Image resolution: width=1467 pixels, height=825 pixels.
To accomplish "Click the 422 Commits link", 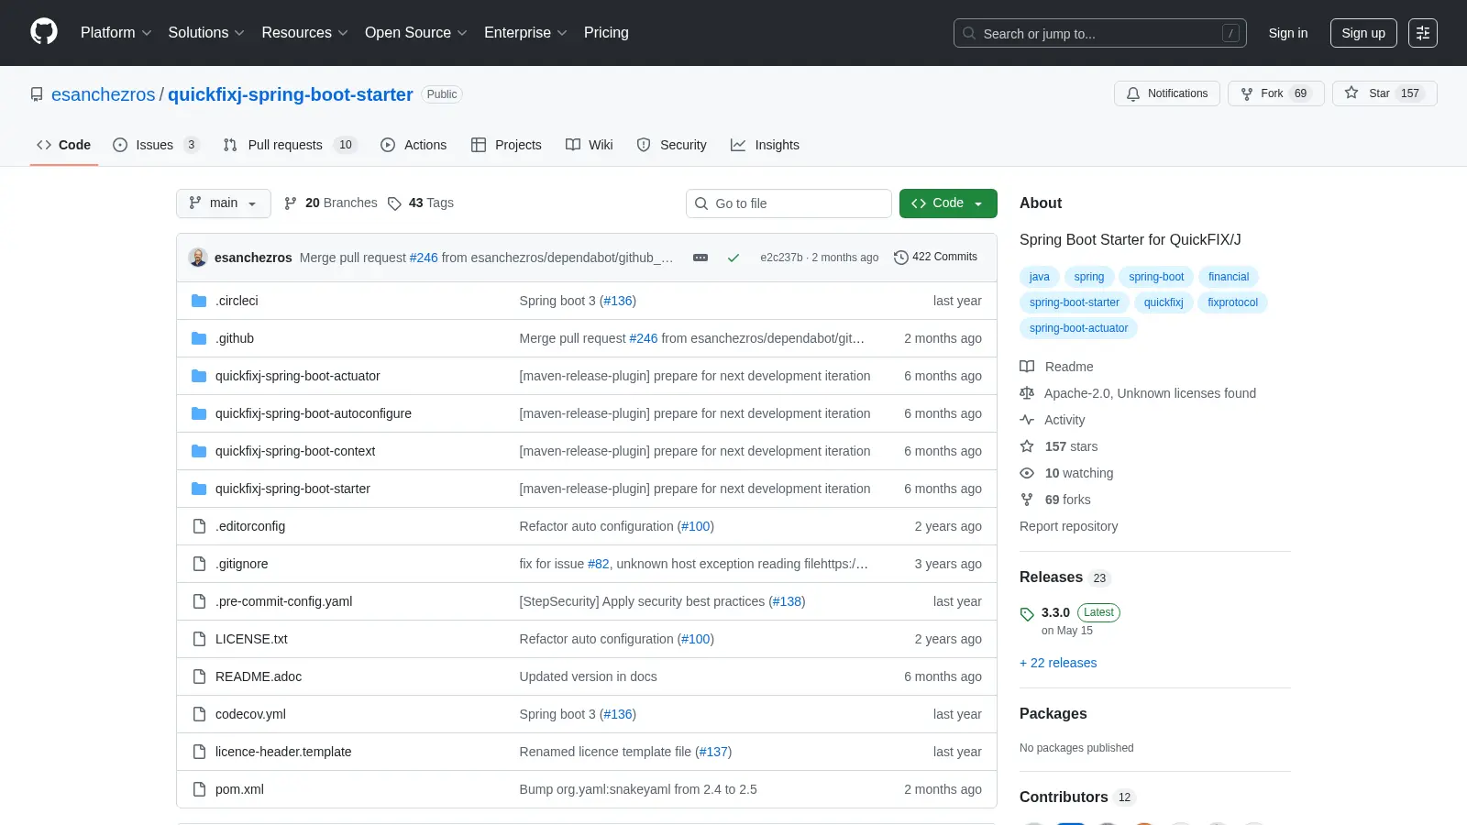I will (x=935, y=257).
